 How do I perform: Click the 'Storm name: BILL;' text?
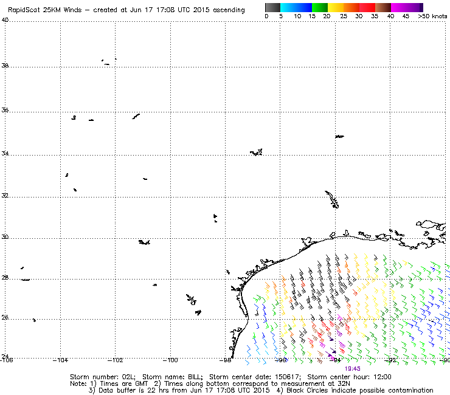pos(172,377)
